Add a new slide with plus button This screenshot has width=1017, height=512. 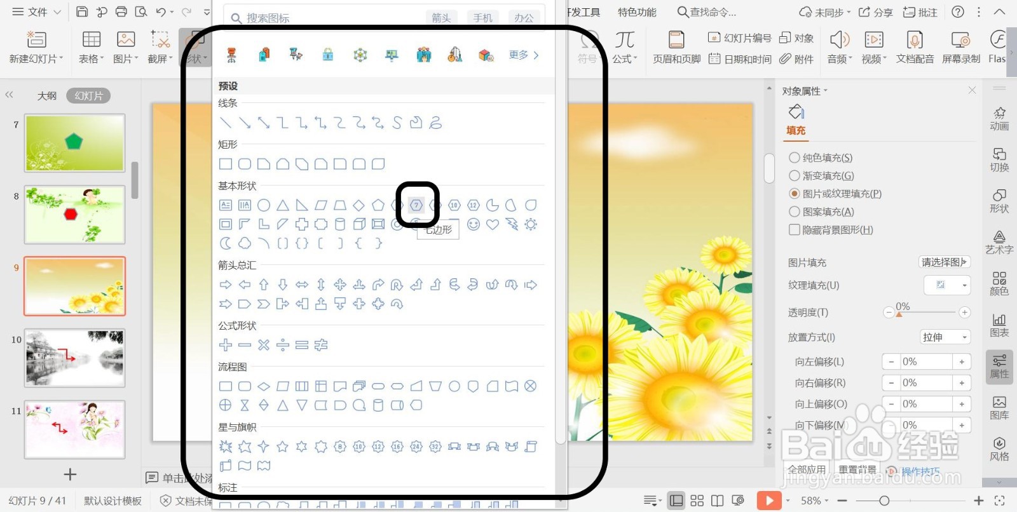point(70,474)
